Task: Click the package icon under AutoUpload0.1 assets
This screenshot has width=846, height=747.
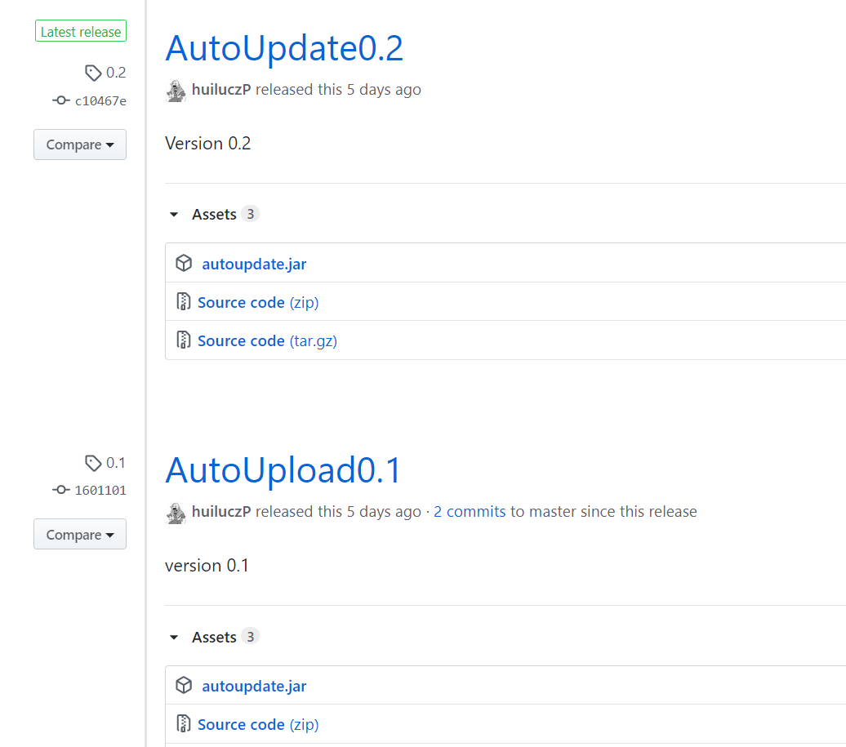Action: pyautogui.click(x=184, y=685)
